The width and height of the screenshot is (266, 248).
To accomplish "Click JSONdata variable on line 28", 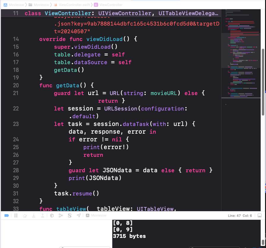I will [x=117, y=170].
